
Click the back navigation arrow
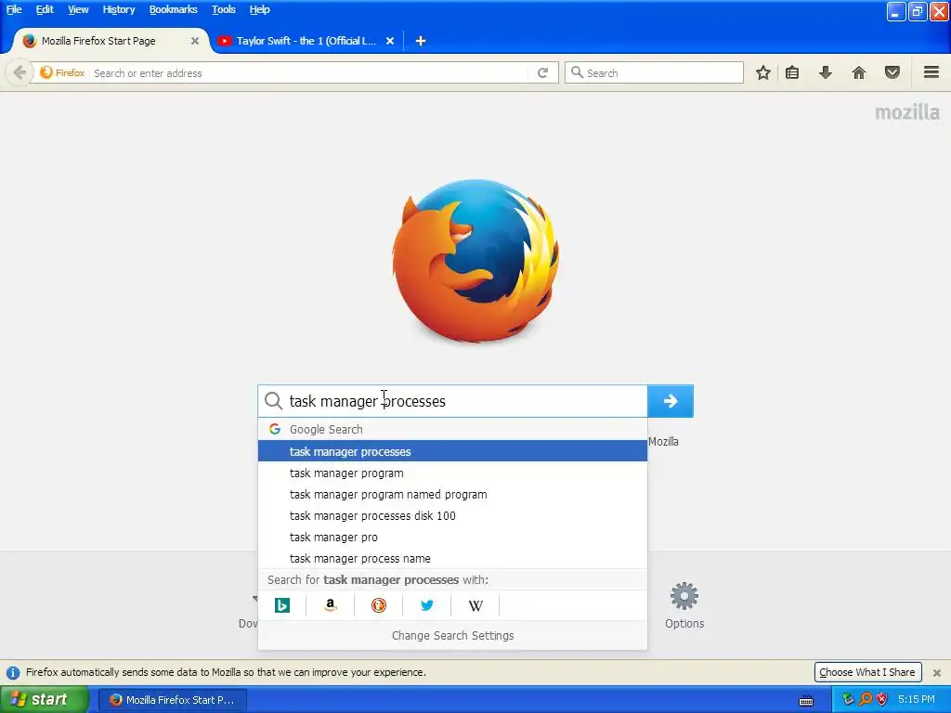[x=20, y=72]
